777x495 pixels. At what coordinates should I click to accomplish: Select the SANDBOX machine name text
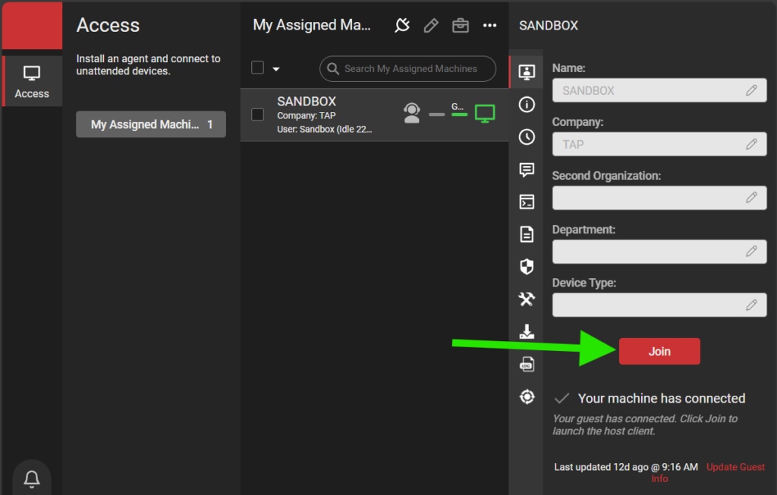[x=307, y=102]
